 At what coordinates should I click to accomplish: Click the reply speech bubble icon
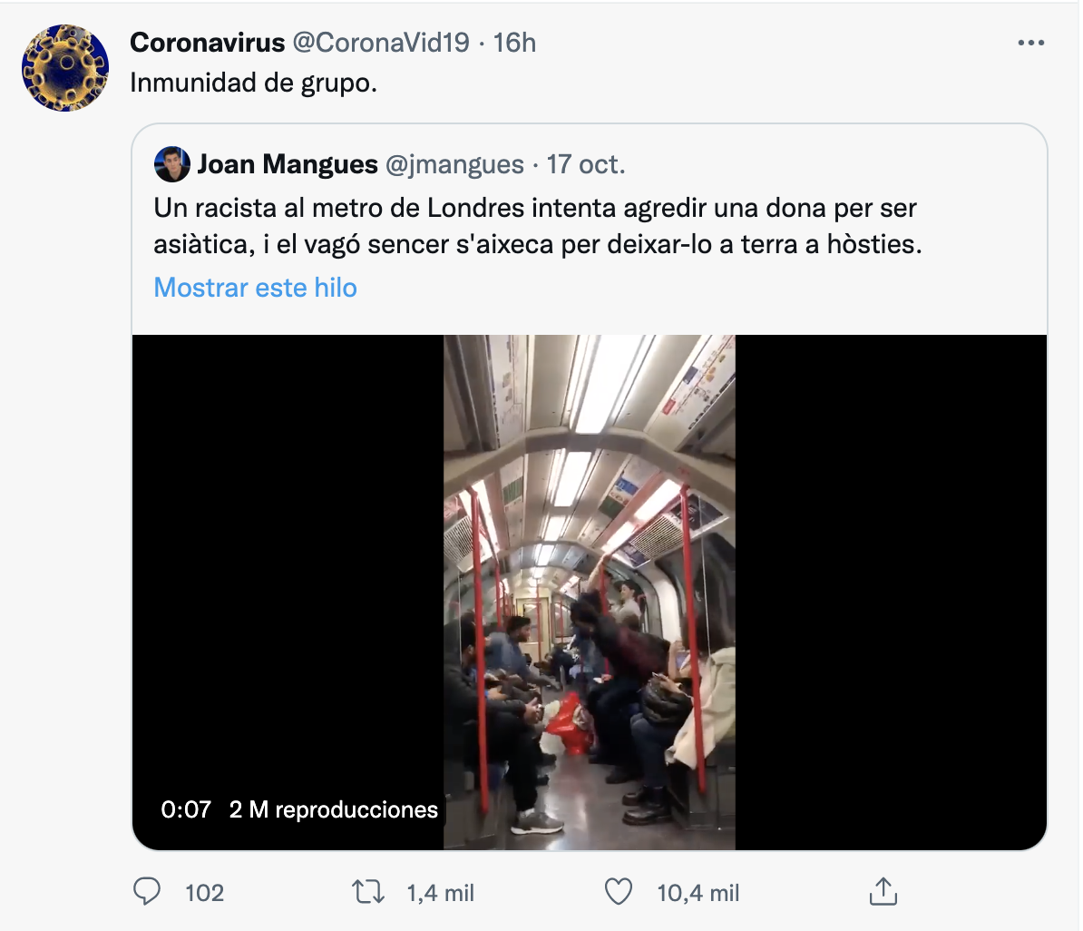pyautogui.click(x=146, y=892)
